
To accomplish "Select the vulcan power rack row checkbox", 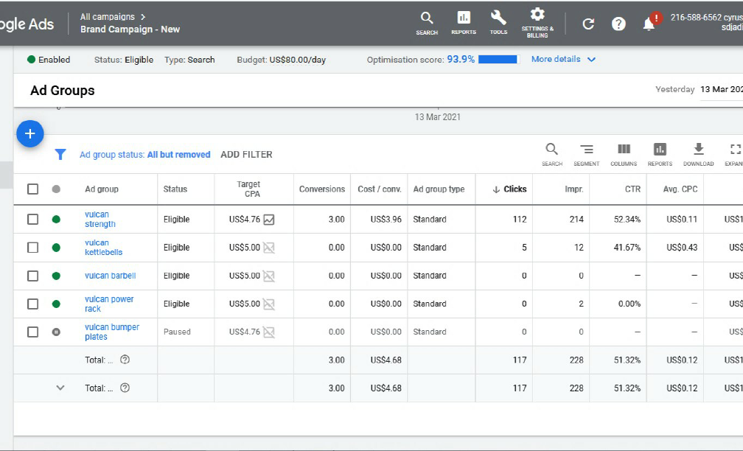I will tap(32, 304).
